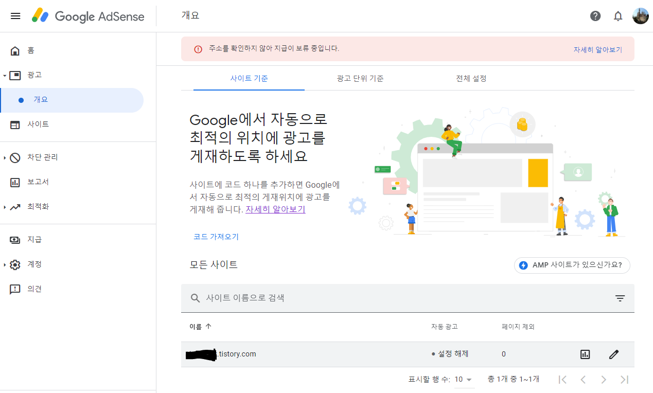This screenshot has height=393, width=653.
Task: Collapse the 광고 sidebar section arrow
Action: (5, 76)
